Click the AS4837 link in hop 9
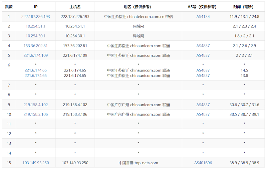This screenshot has height=169, width=267. tap(203, 105)
